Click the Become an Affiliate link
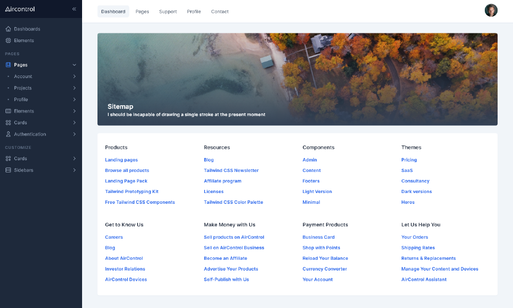513x308 pixels. [225, 258]
